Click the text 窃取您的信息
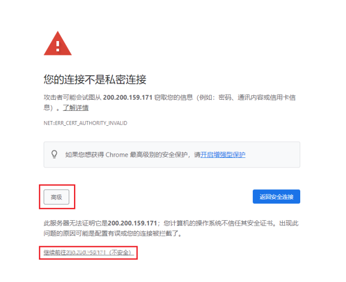This screenshot has height=282, width=346. point(174,98)
